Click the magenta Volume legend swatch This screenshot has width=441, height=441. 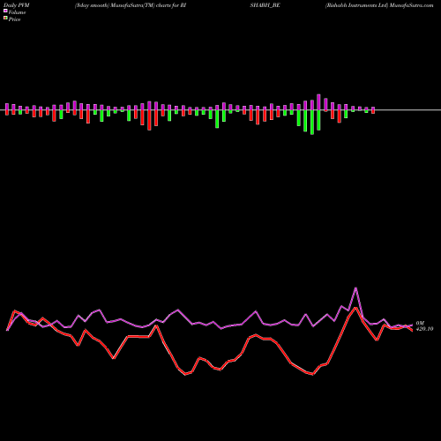pyautogui.click(x=5, y=11)
